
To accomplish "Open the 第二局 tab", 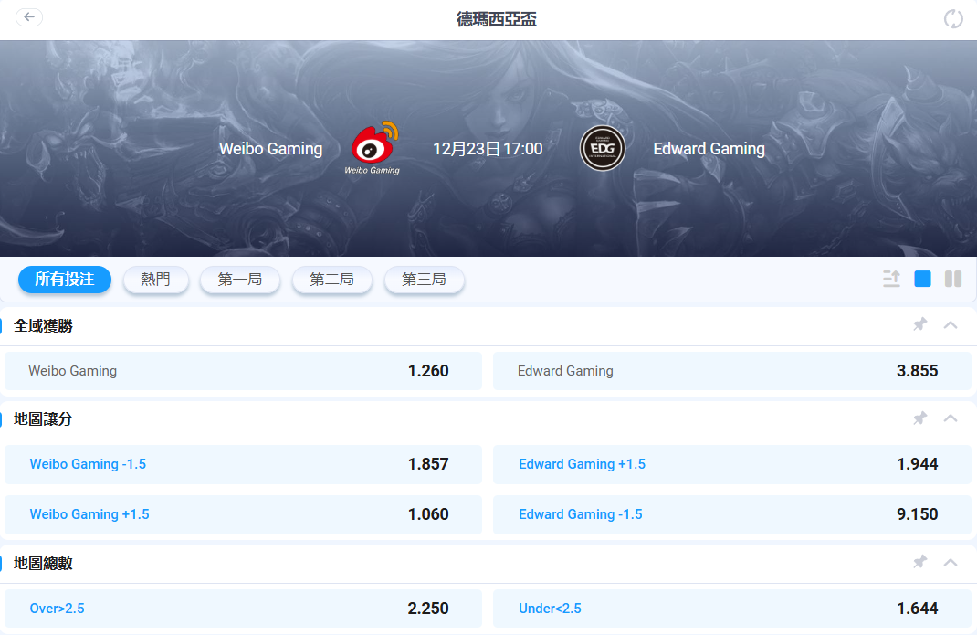I will tap(332, 280).
